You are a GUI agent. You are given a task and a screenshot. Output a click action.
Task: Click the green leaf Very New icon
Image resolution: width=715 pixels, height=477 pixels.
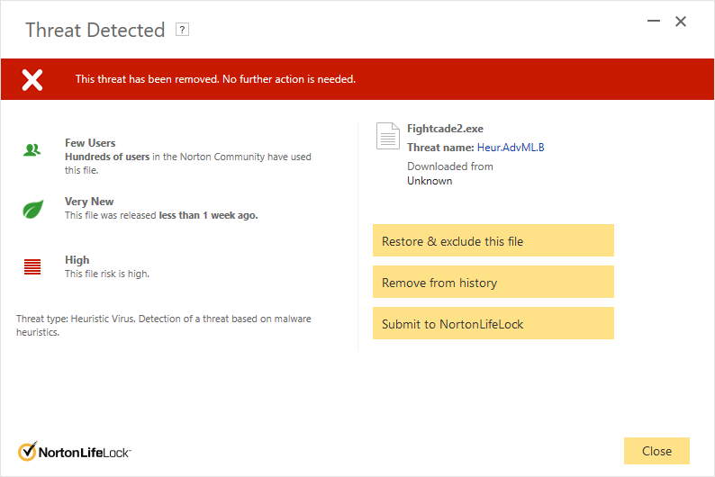[x=32, y=209]
